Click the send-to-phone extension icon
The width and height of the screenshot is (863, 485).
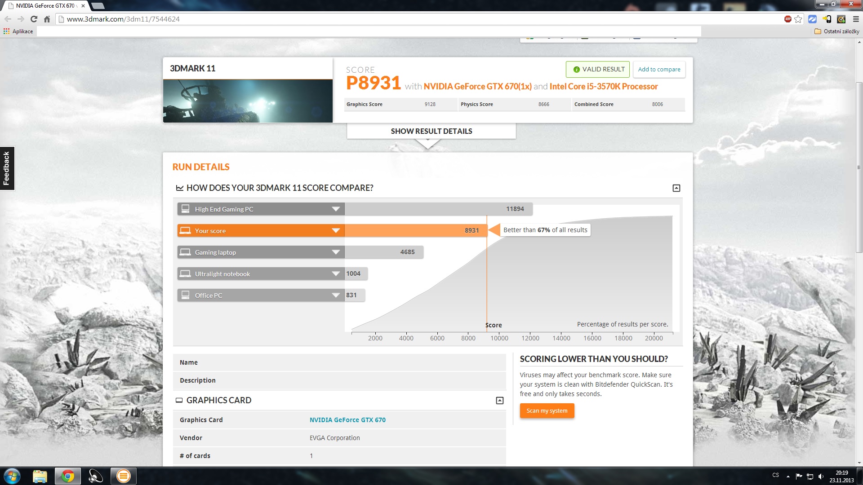(827, 19)
